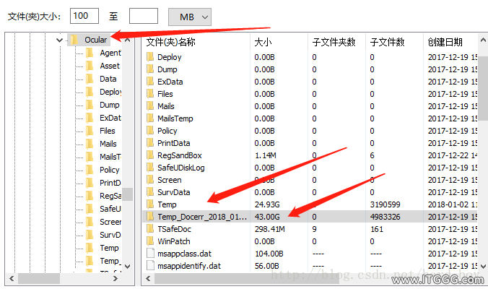Viewport: 488px width, 289px height.
Task: Click the tree Temp folder icon
Action: click(90, 248)
